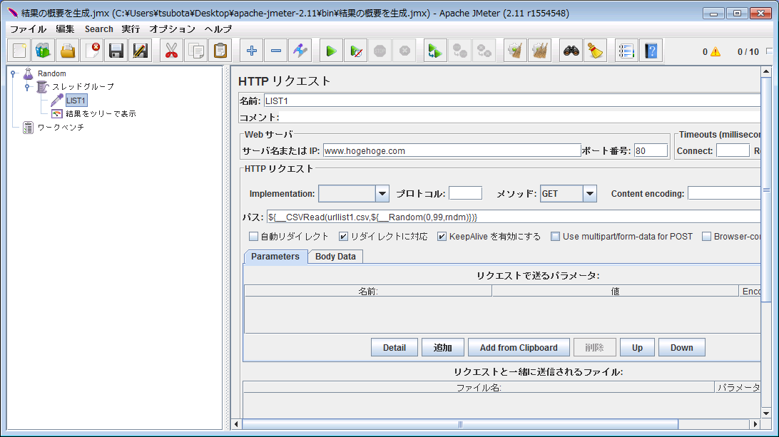Toggle the Browser-compatible headers checkbox
The image size is (779, 437).
click(706, 237)
